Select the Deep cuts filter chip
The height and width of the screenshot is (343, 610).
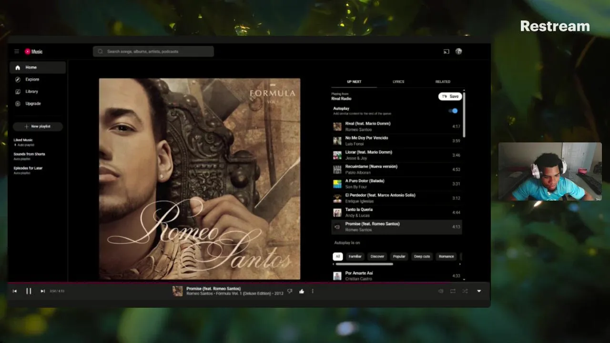(422, 256)
